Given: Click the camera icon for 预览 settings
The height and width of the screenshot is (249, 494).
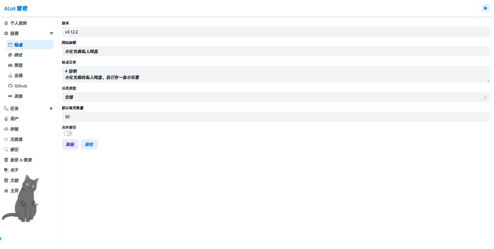Looking at the screenshot, I should (10, 66).
